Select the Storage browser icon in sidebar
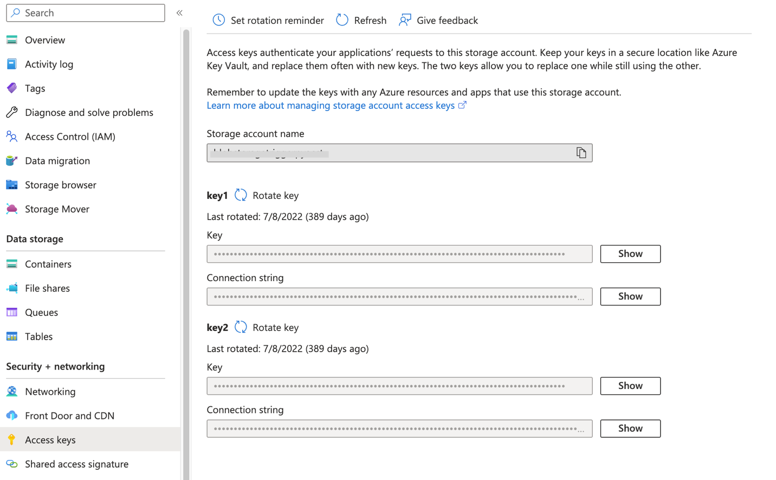 point(11,185)
